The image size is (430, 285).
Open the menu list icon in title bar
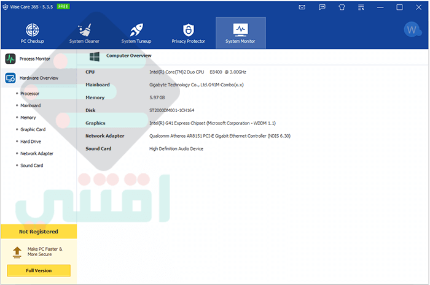361,7
